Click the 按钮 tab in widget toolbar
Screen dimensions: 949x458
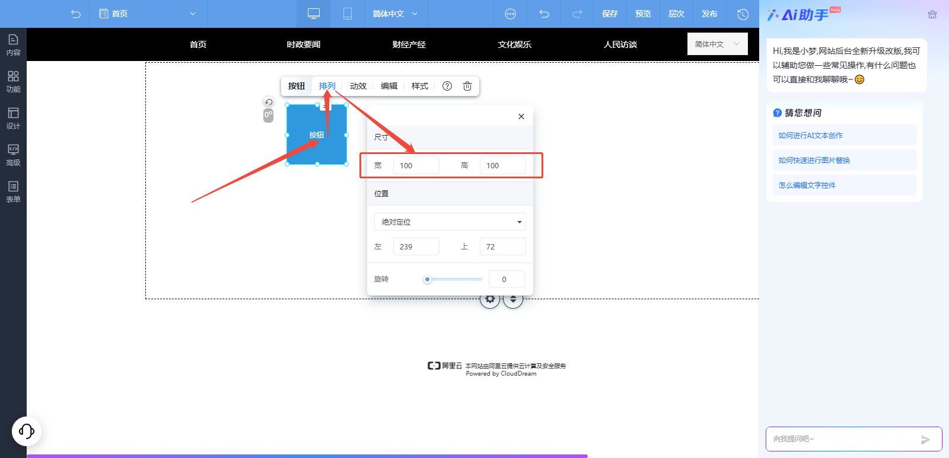click(x=297, y=86)
